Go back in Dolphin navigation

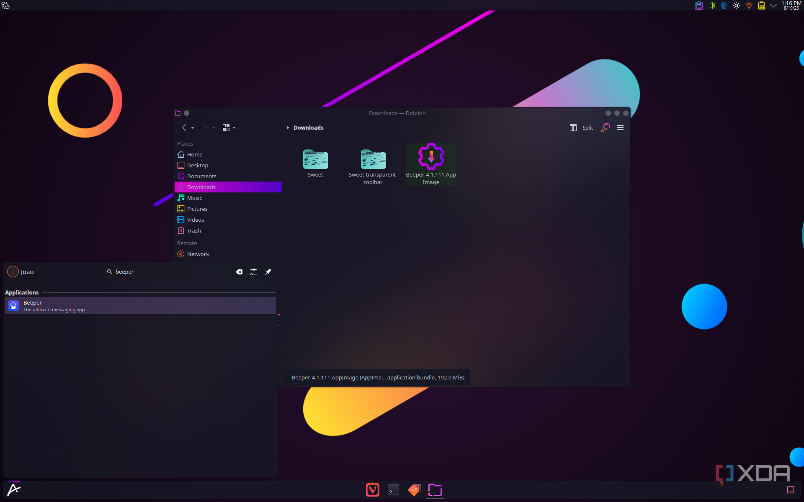[184, 128]
